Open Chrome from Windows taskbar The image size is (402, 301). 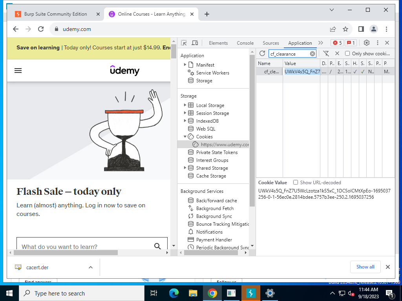pyautogui.click(x=212, y=293)
